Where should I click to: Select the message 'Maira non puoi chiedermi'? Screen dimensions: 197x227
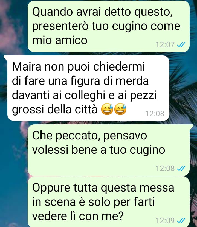point(88,88)
